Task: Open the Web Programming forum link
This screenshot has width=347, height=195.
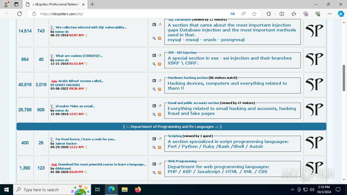Action: point(182,161)
